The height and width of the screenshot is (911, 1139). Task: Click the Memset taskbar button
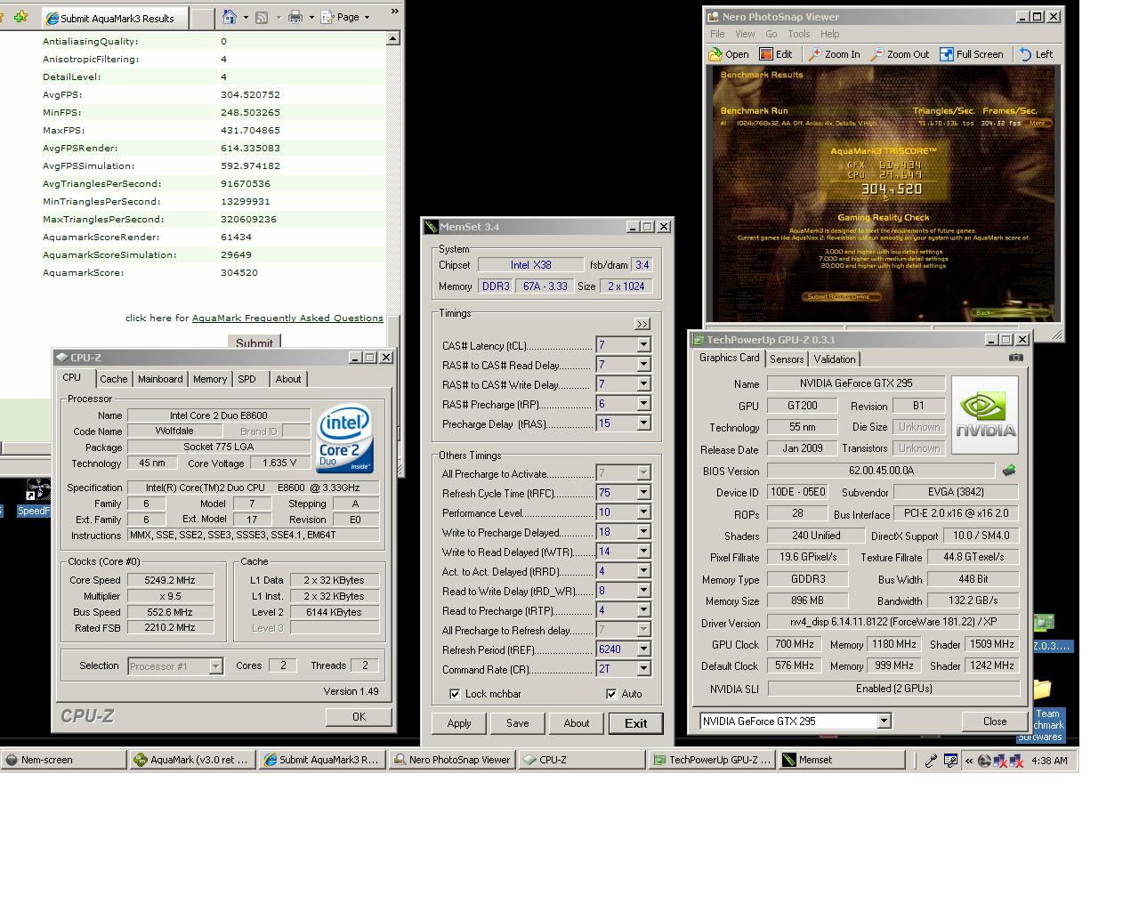click(x=842, y=760)
